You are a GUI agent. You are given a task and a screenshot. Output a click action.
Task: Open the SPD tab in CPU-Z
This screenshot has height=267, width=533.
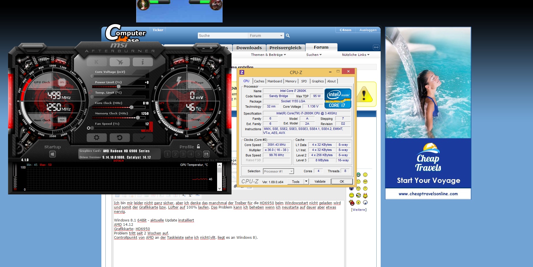coord(304,81)
